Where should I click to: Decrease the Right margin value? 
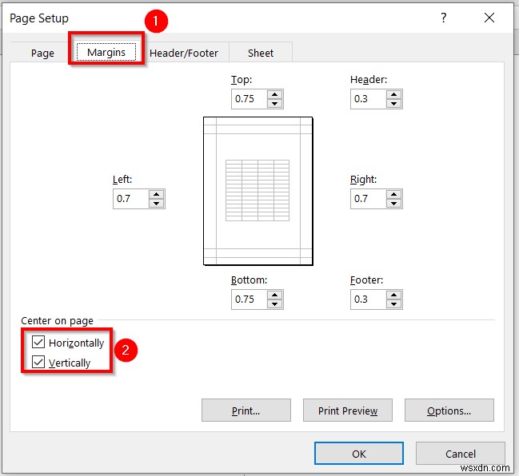[393, 204]
